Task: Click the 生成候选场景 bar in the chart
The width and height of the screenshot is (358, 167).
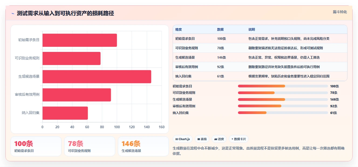Action: click(97, 77)
